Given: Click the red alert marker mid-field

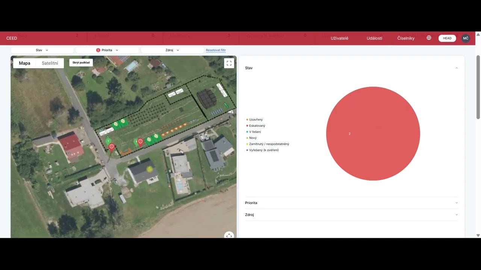Looking at the screenshot, I should pyautogui.click(x=140, y=142).
